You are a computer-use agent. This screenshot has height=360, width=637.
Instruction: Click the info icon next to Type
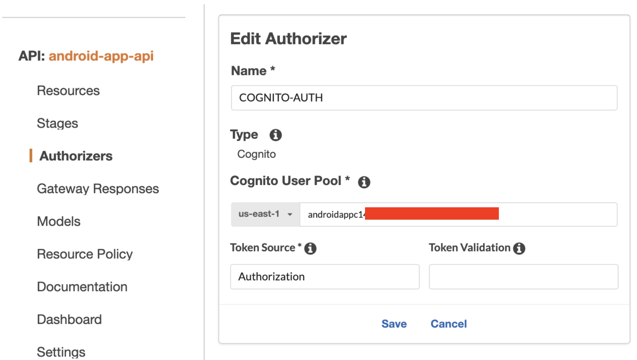point(276,135)
